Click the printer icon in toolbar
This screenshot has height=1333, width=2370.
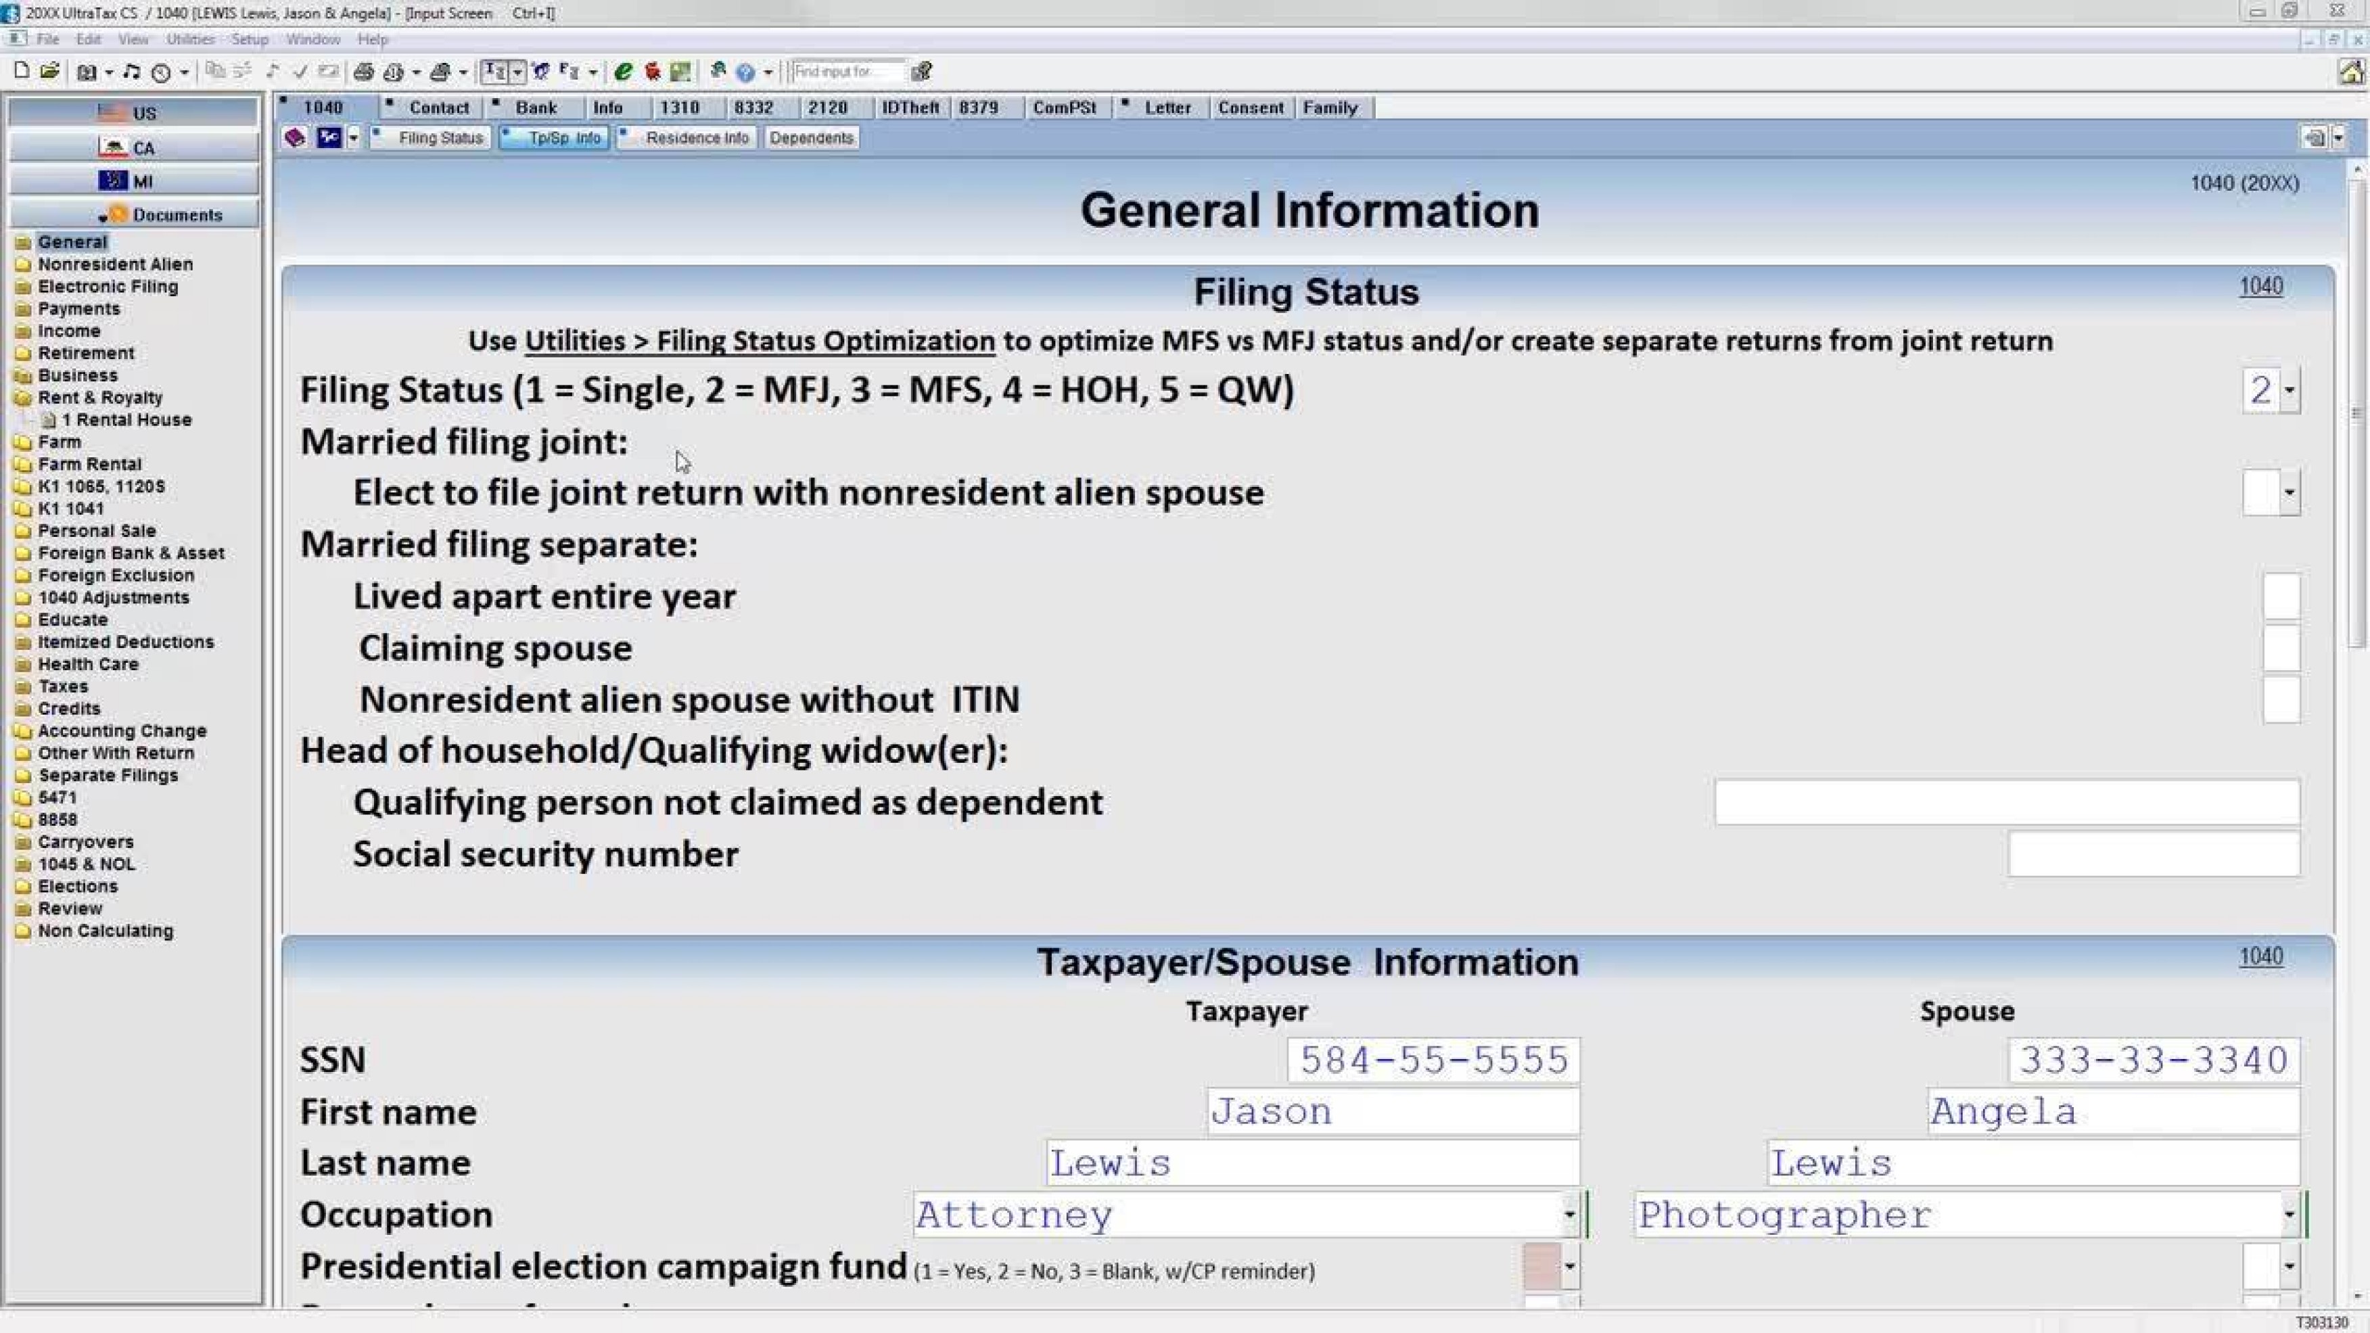363,71
